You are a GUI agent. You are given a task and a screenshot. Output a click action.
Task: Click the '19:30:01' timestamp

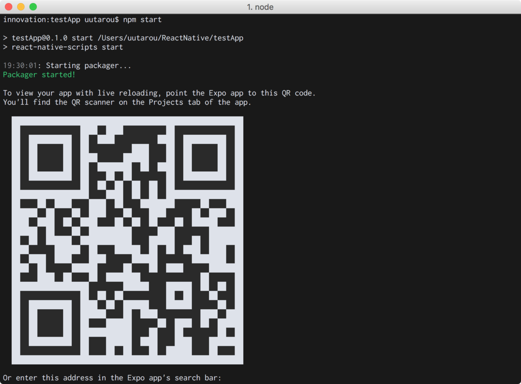pyautogui.click(x=20, y=66)
